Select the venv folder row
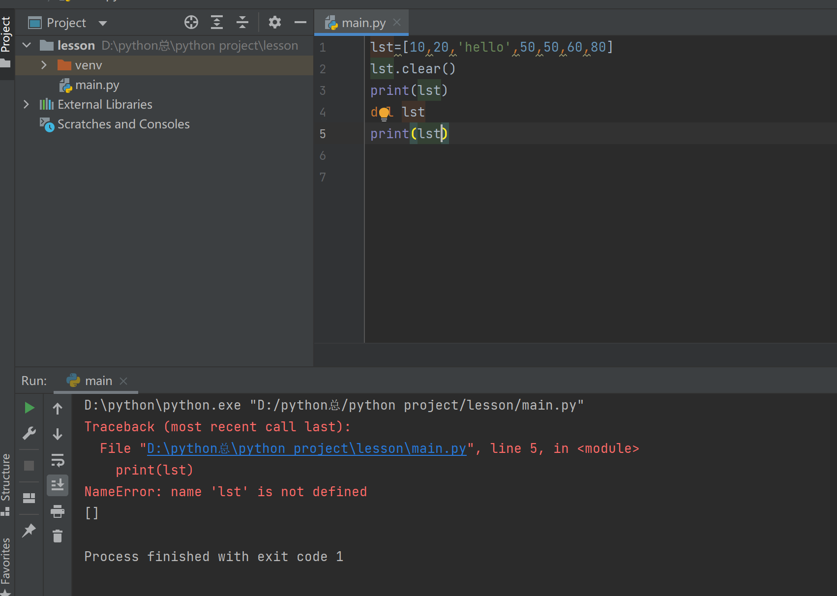The image size is (837, 596). 164,65
